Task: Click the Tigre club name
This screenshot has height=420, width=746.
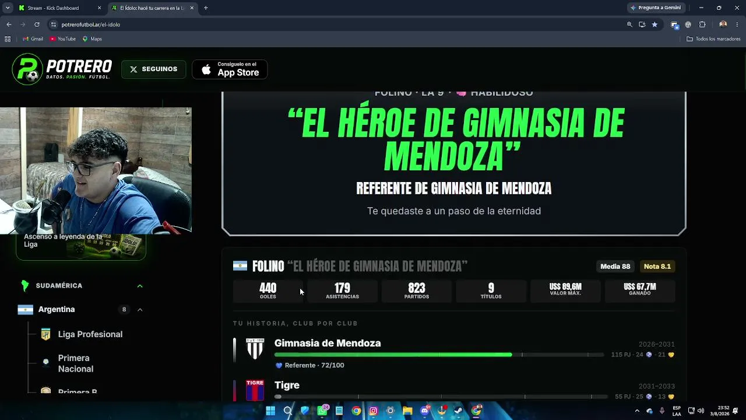Action: click(x=287, y=385)
